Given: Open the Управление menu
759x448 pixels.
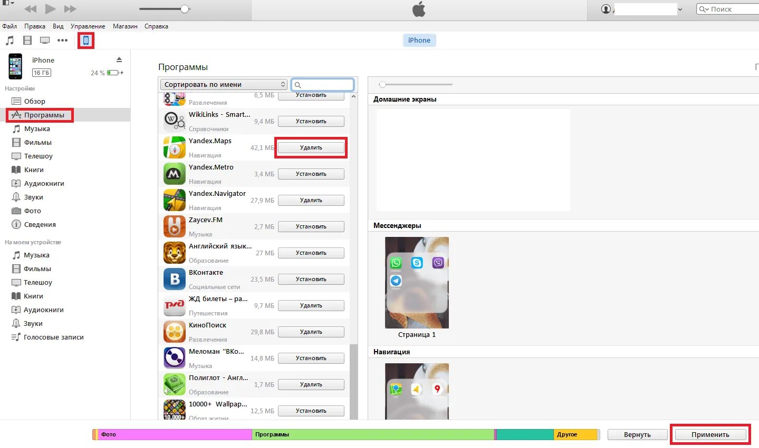Looking at the screenshot, I should click(88, 26).
